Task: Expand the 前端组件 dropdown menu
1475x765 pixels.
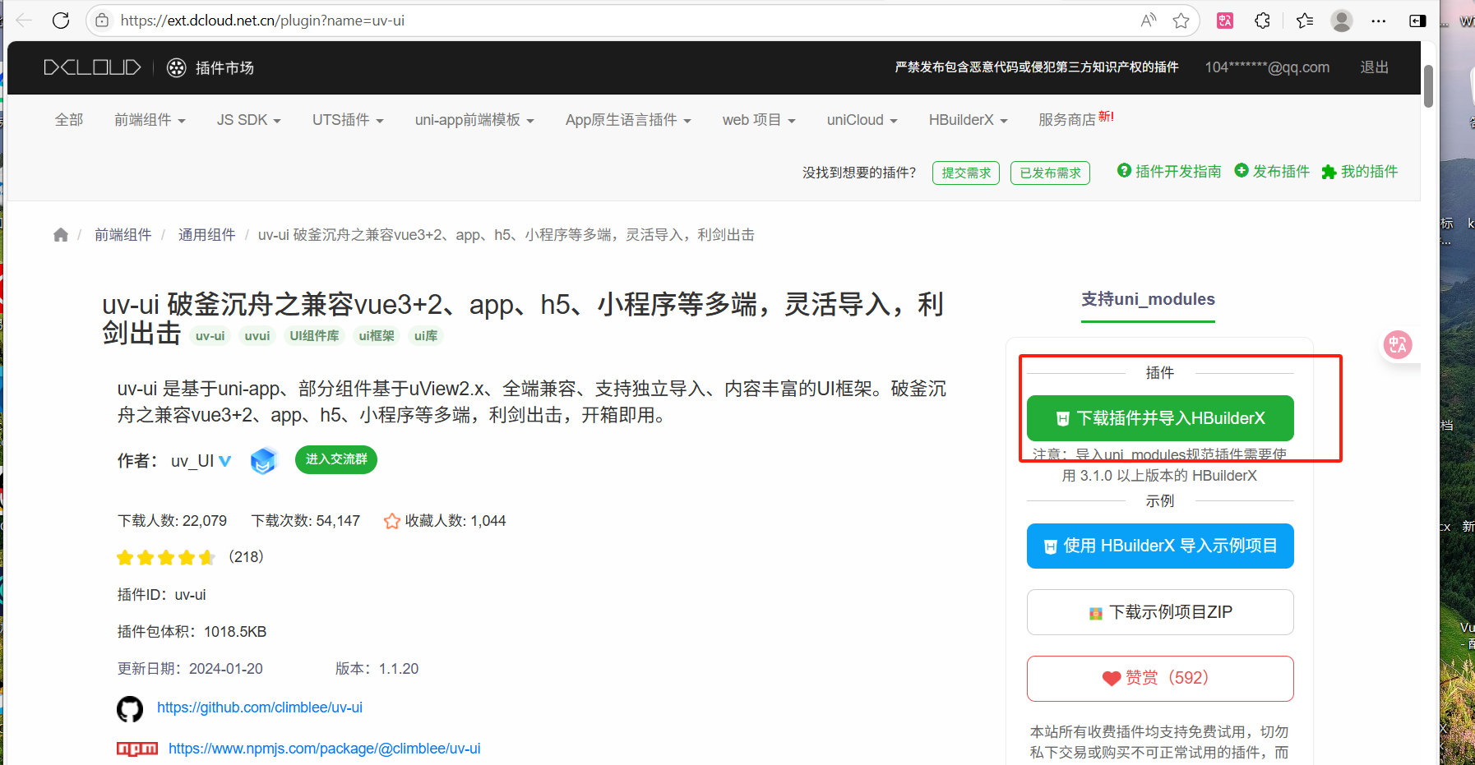Action: click(x=150, y=120)
